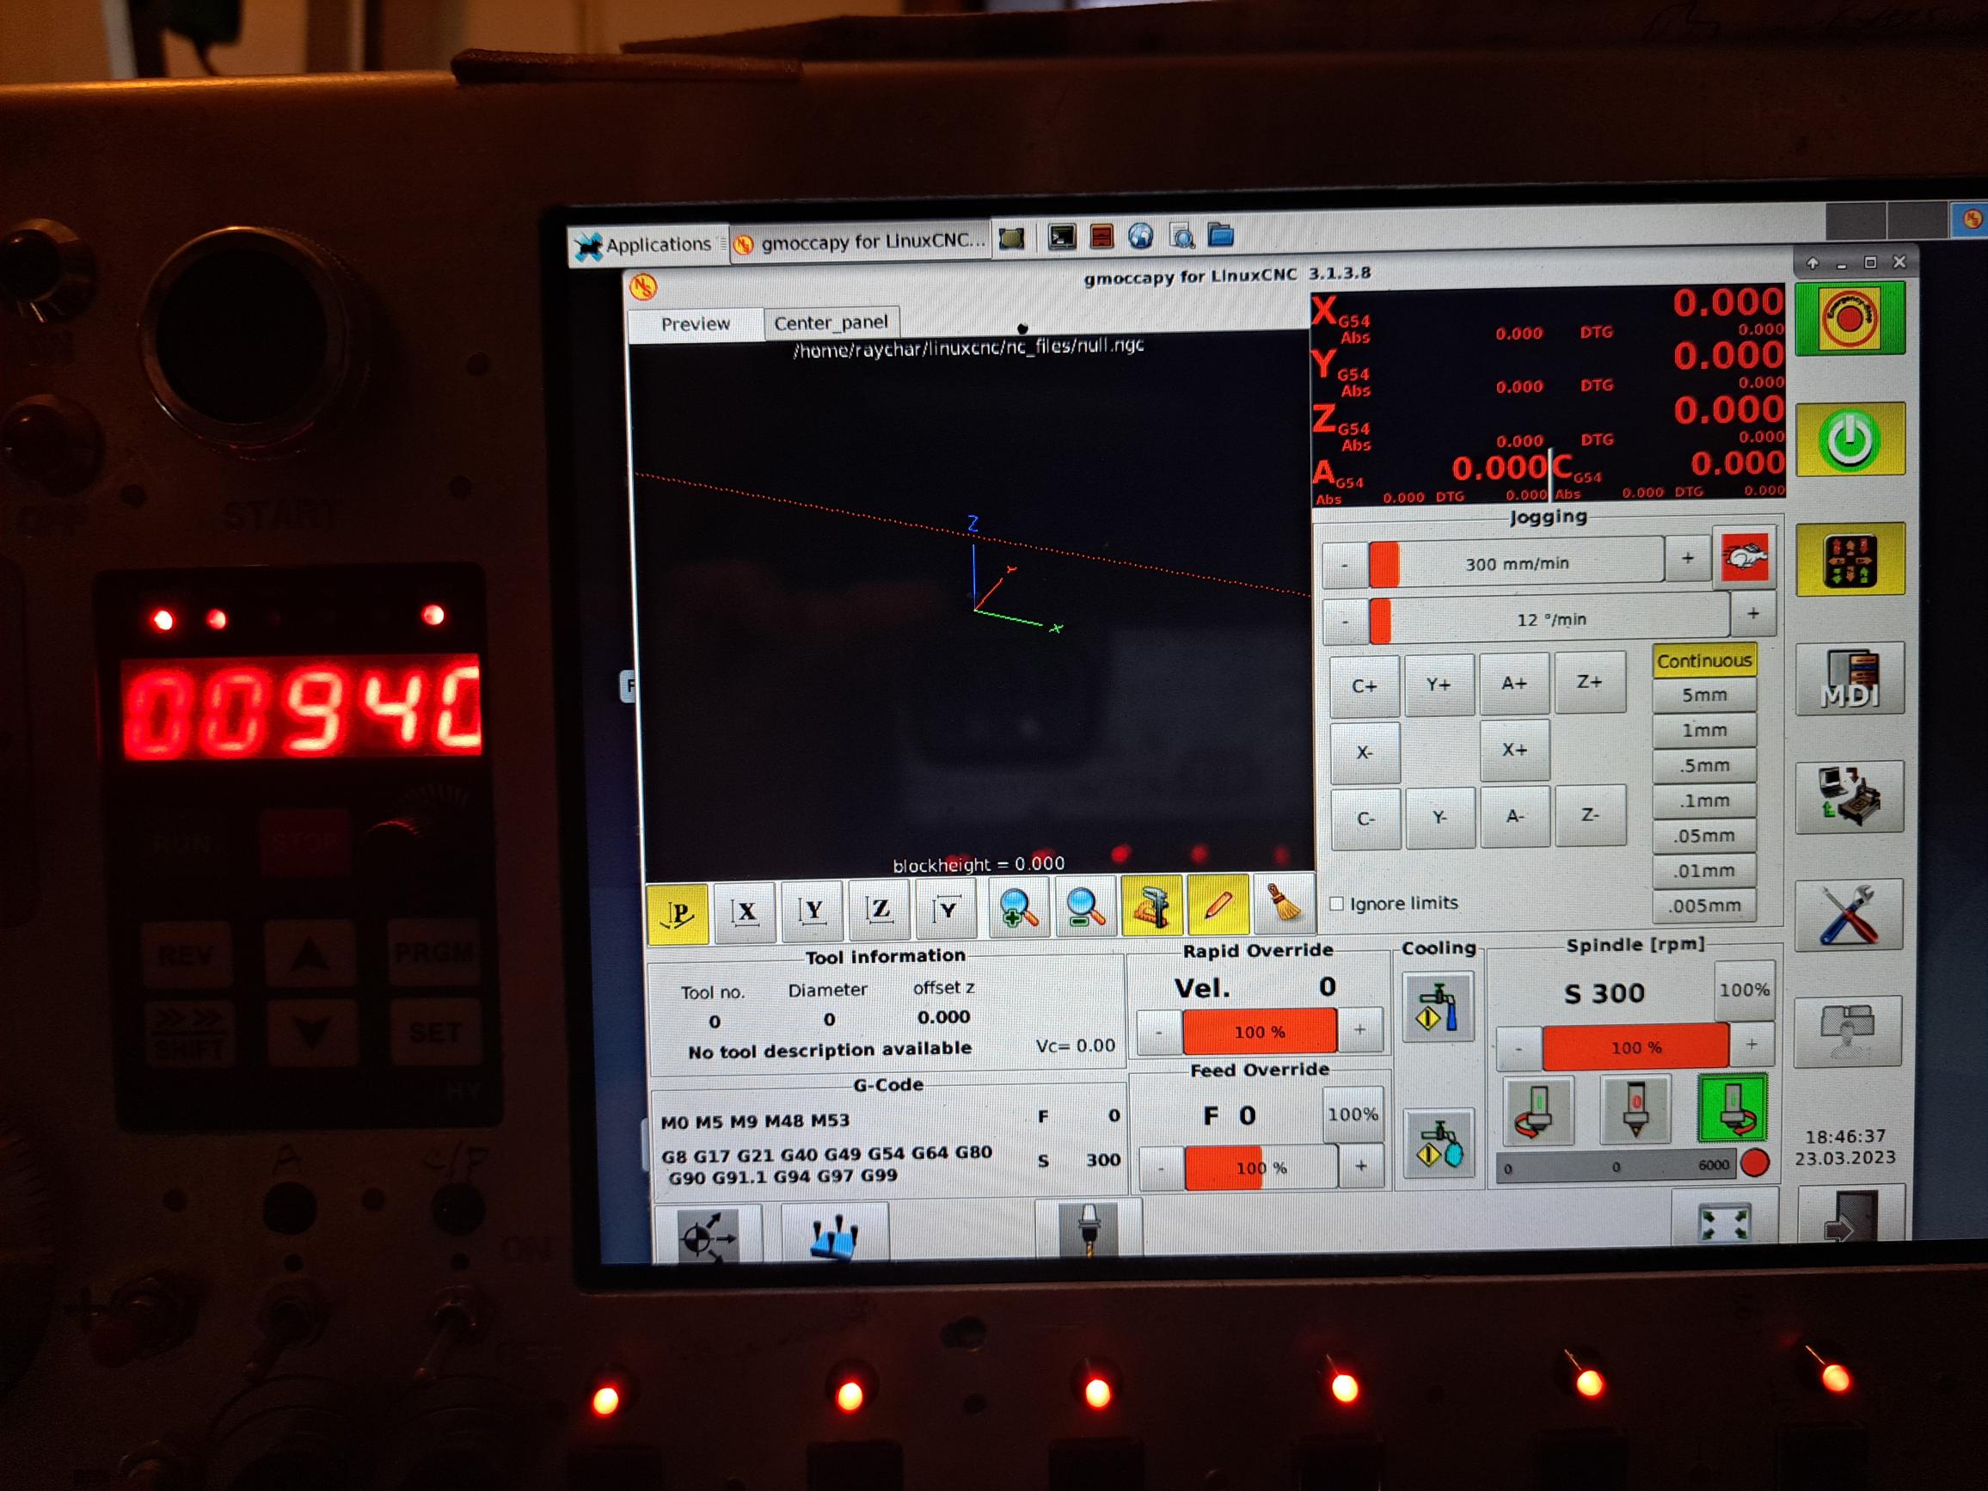Jog with A+ button
1988x1491 pixels.
tap(1514, 683)
